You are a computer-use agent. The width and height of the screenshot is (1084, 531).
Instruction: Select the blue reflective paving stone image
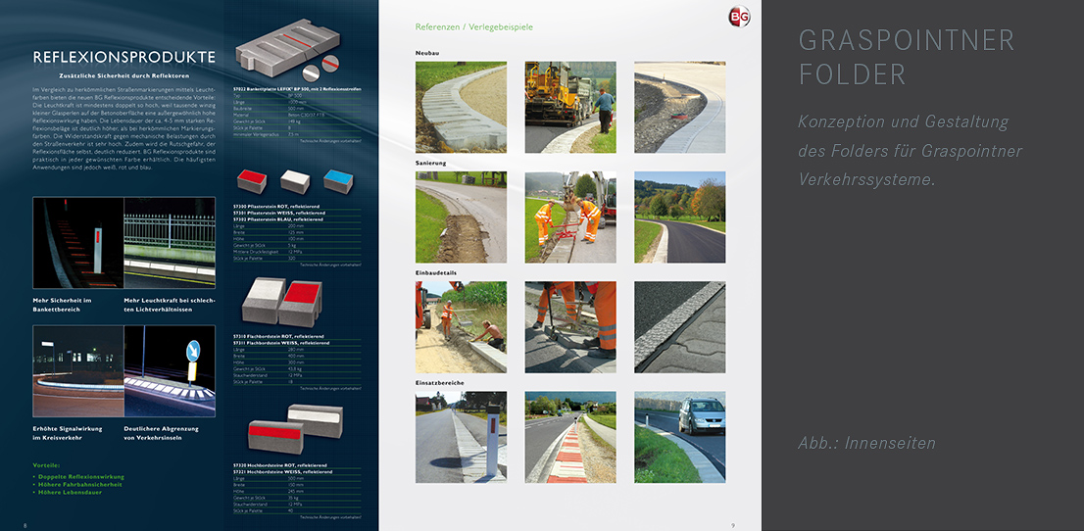point(338,180)
